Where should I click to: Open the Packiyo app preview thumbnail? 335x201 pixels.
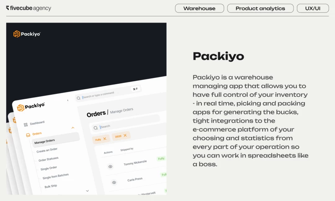pos(86,108)
